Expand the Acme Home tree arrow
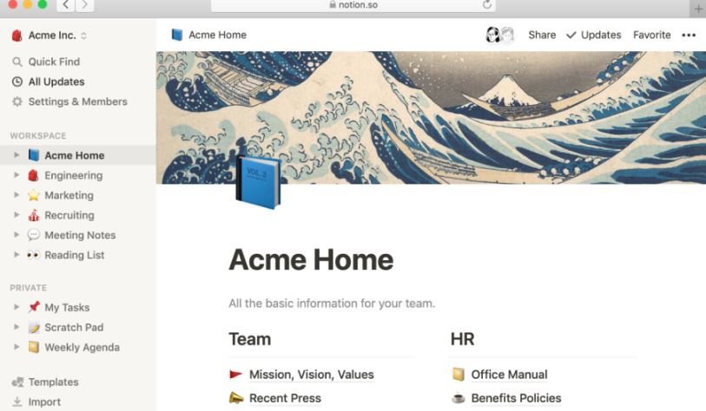 click(x=16, y=155)
